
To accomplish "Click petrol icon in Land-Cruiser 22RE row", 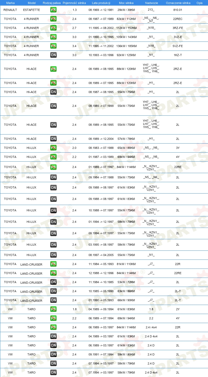I will coord(53,273).
